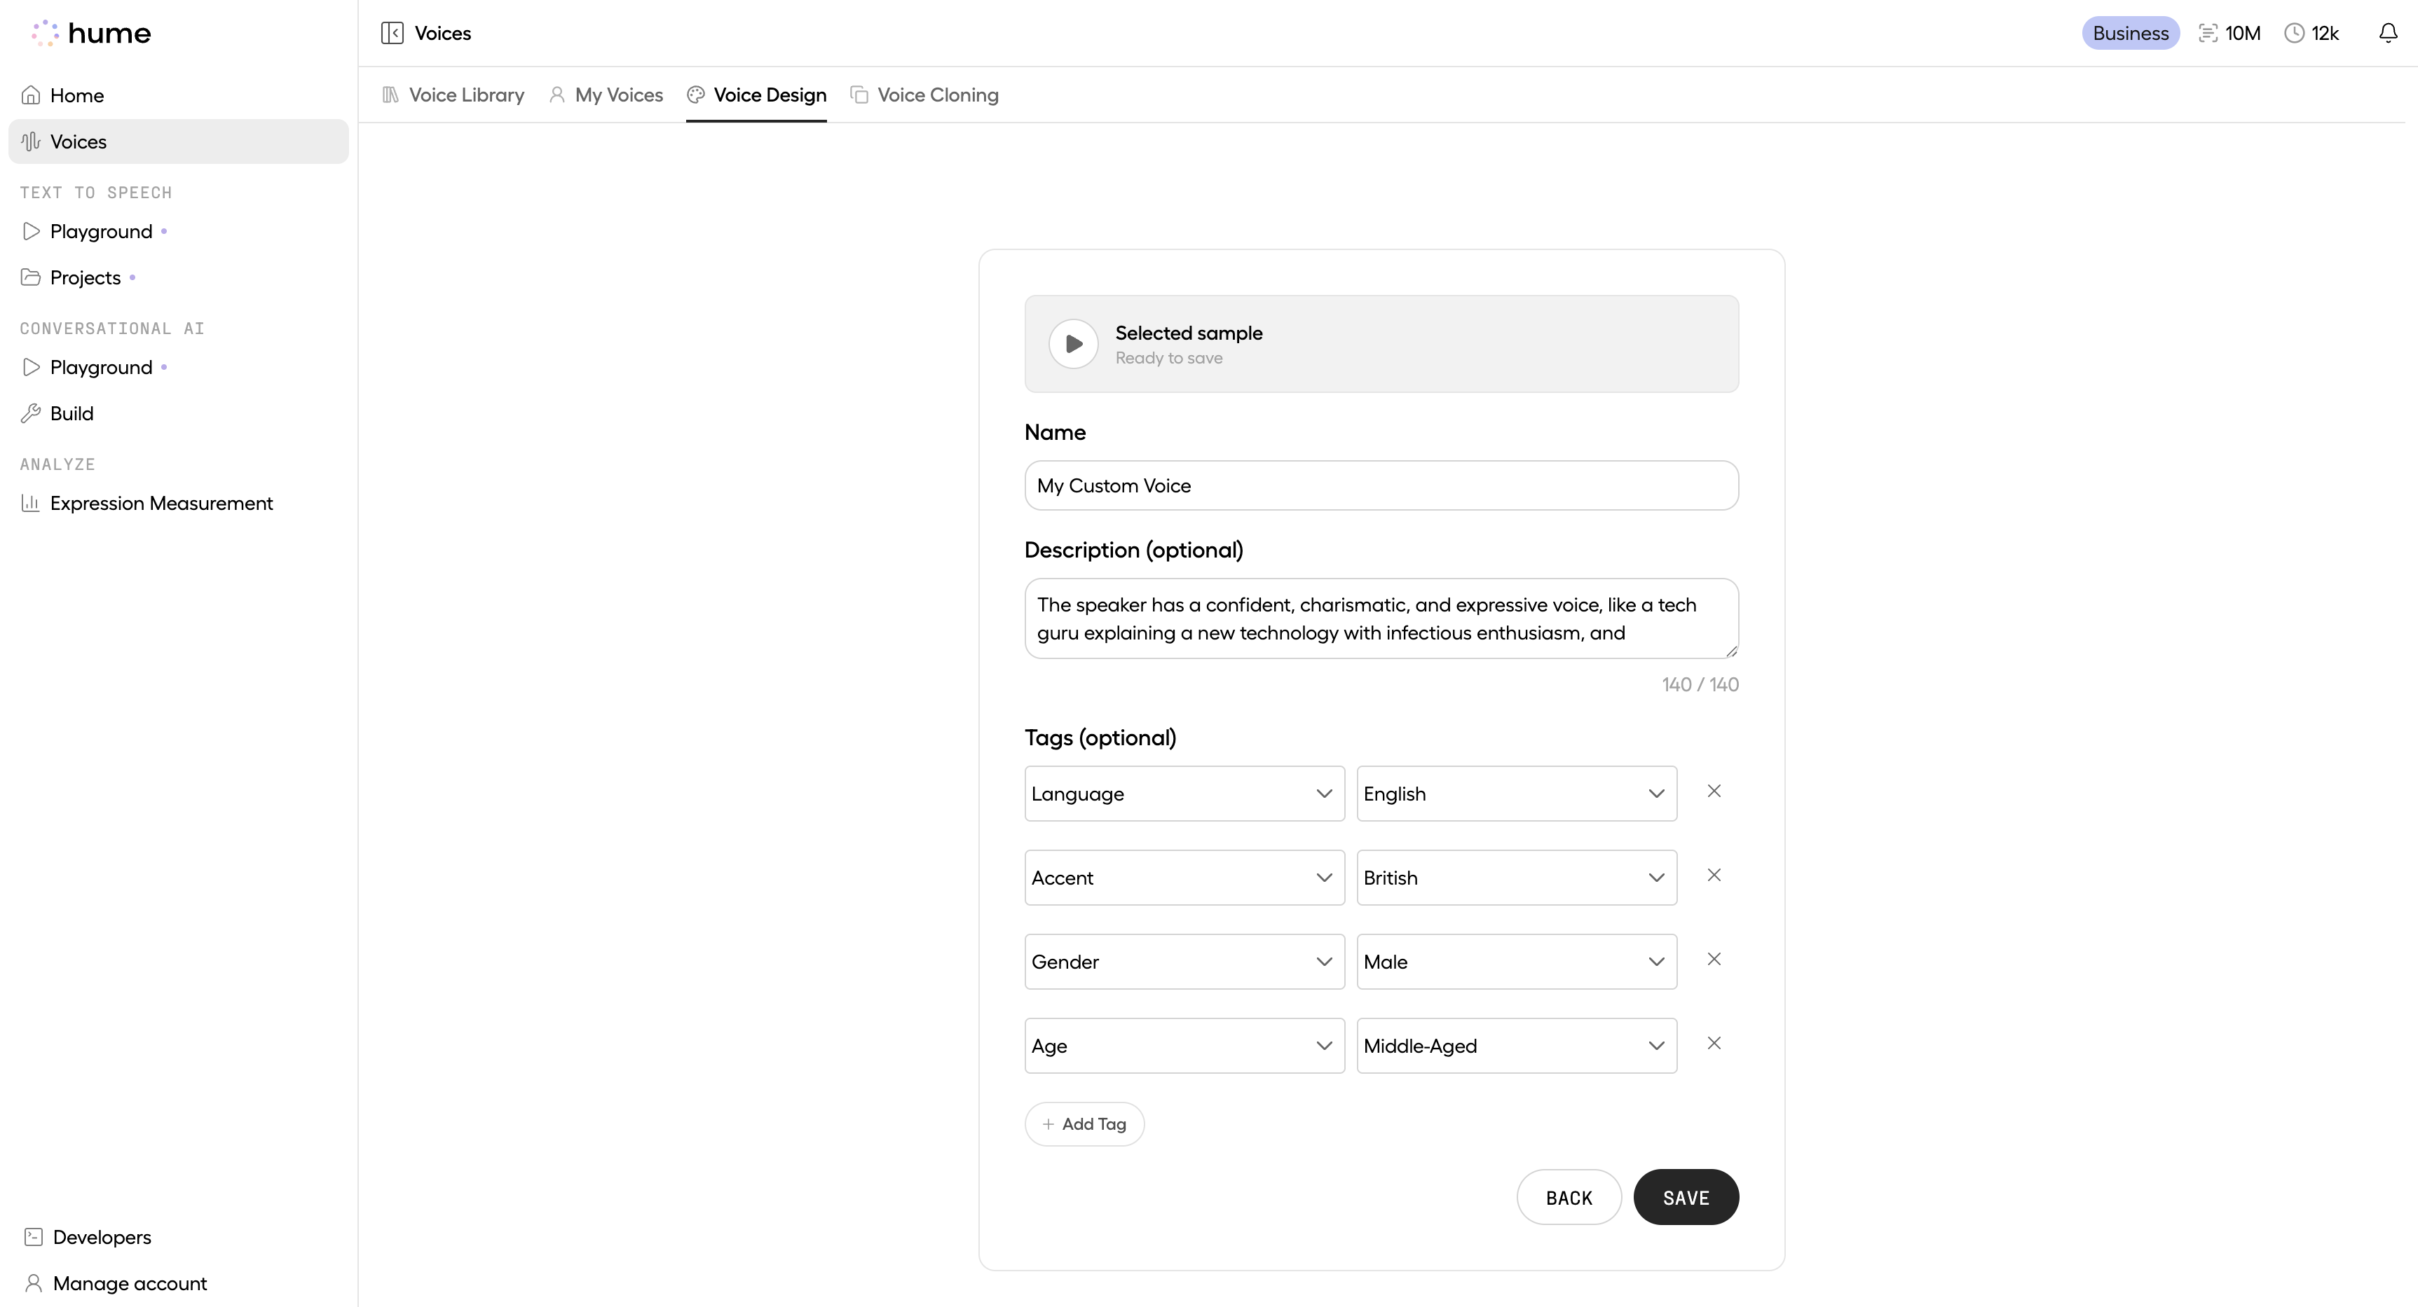Save the custom voice

pos(1685,1197)
